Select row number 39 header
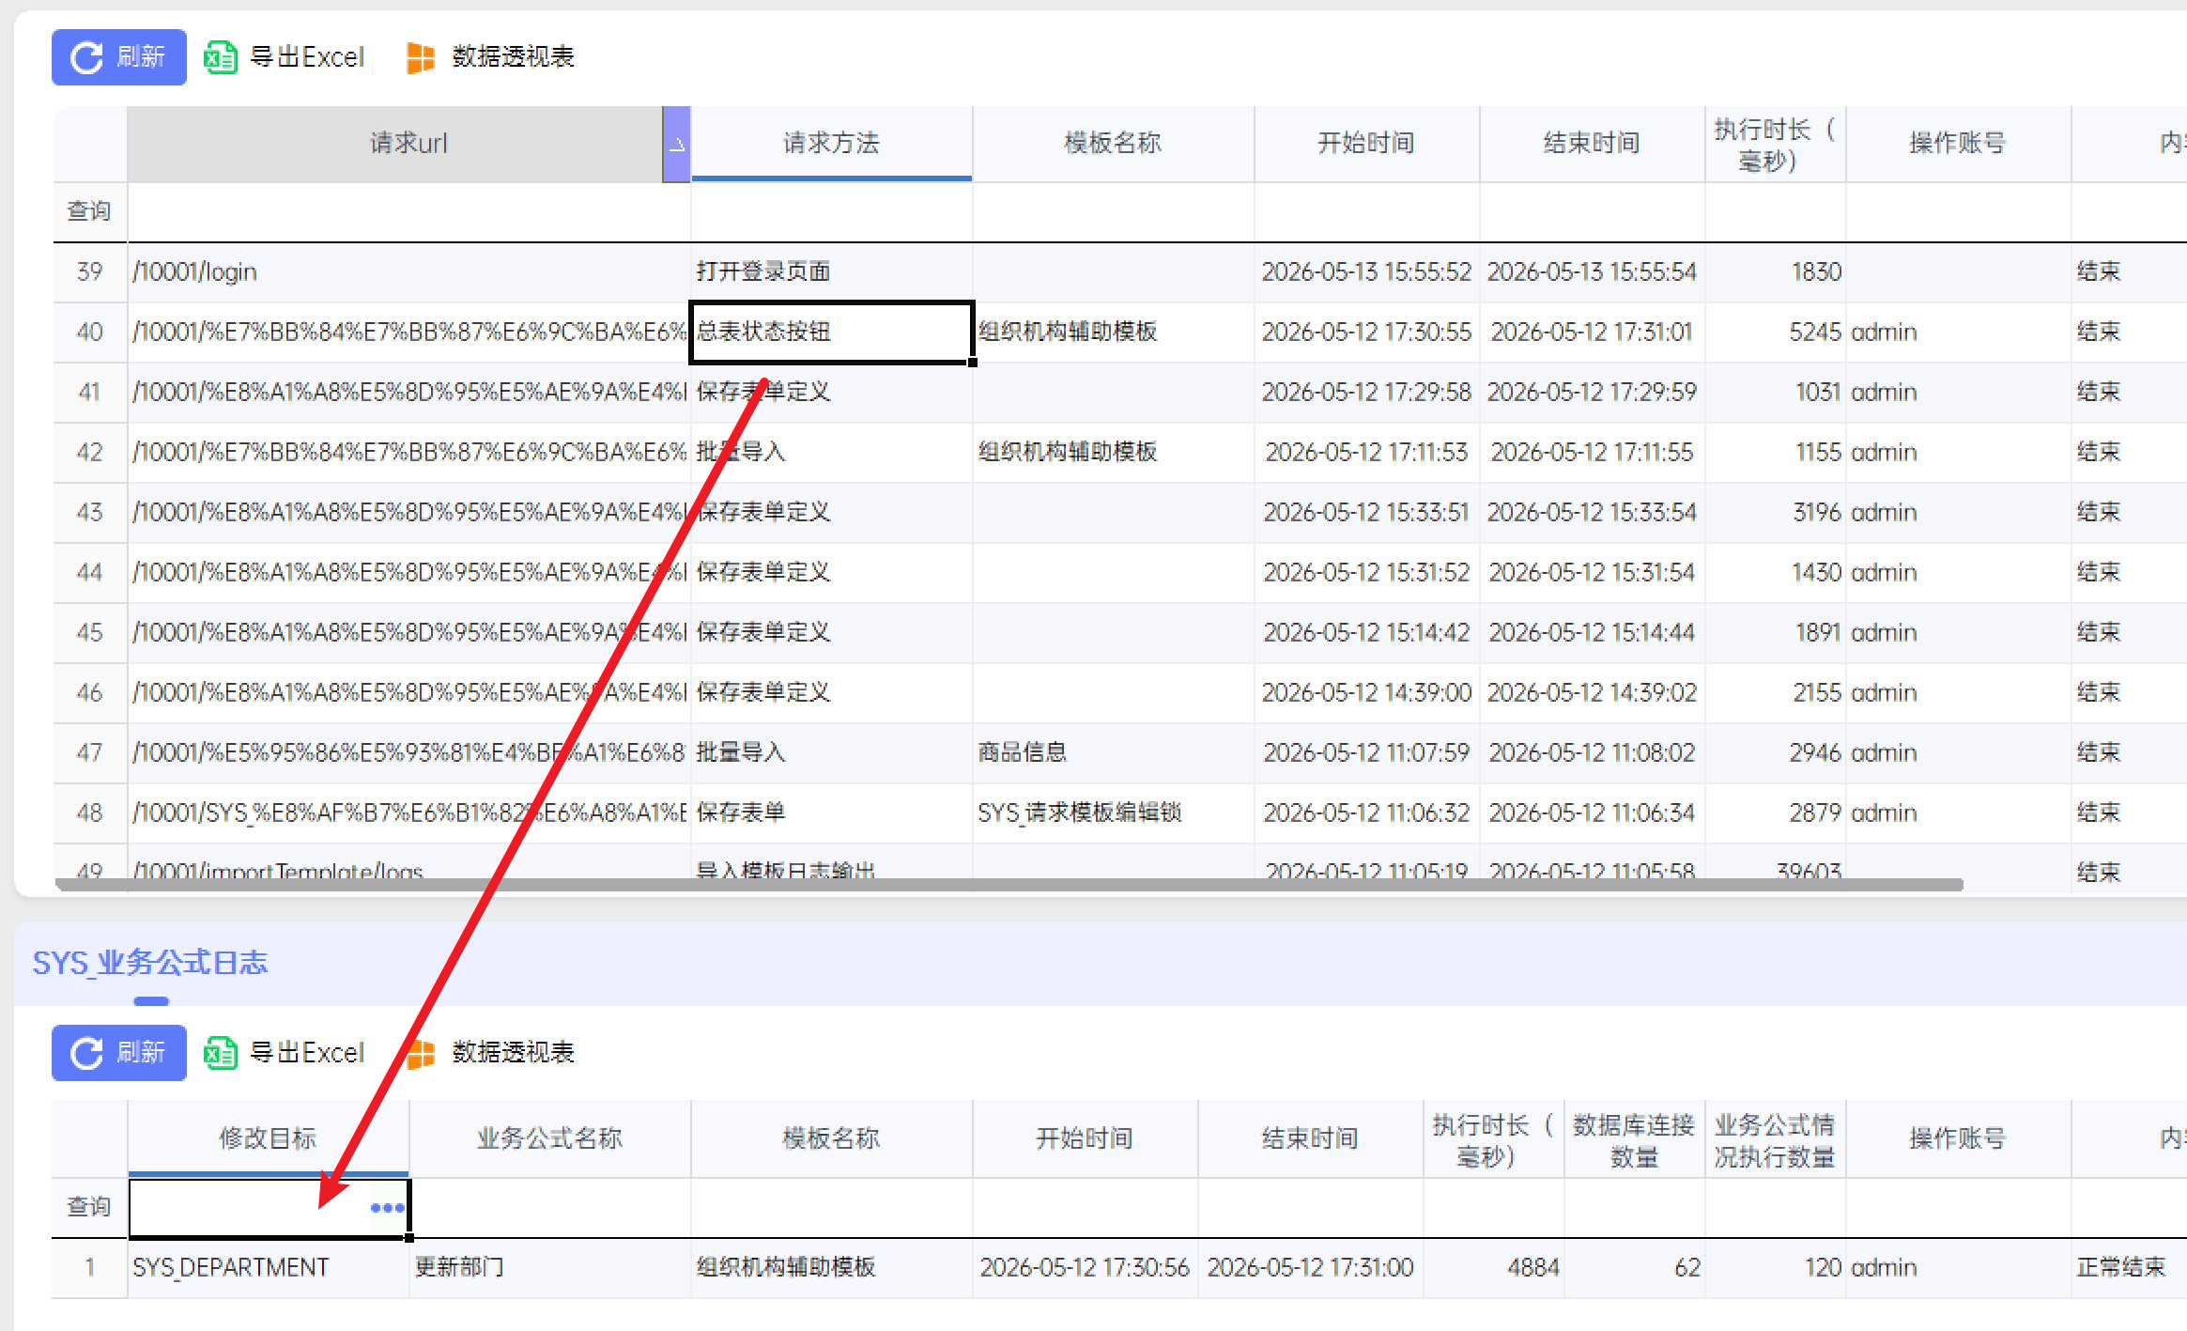This screenshot has width=2187, height=1331. coord(89,272)
